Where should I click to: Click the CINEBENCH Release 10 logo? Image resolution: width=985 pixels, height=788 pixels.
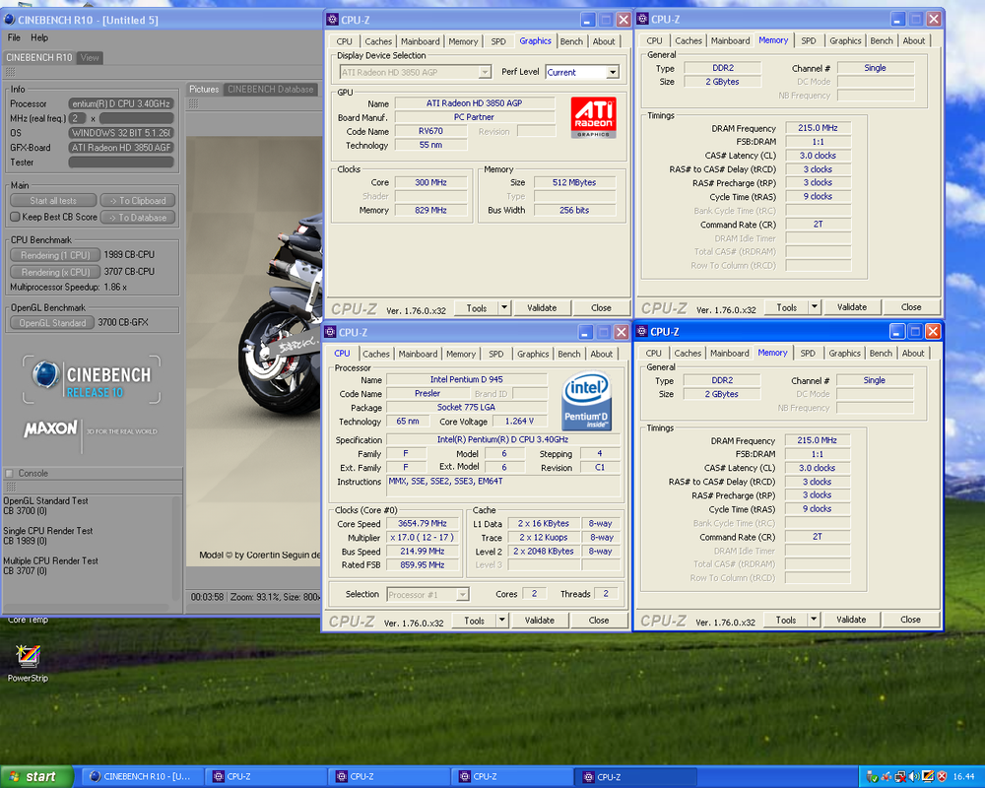point(92,380)
